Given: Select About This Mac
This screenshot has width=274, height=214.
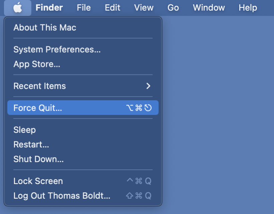Looking at the screenshot, I should [83, 28].
